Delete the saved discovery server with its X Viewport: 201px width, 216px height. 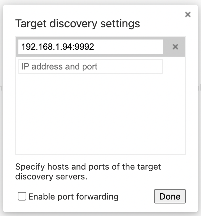pos(175,47)
